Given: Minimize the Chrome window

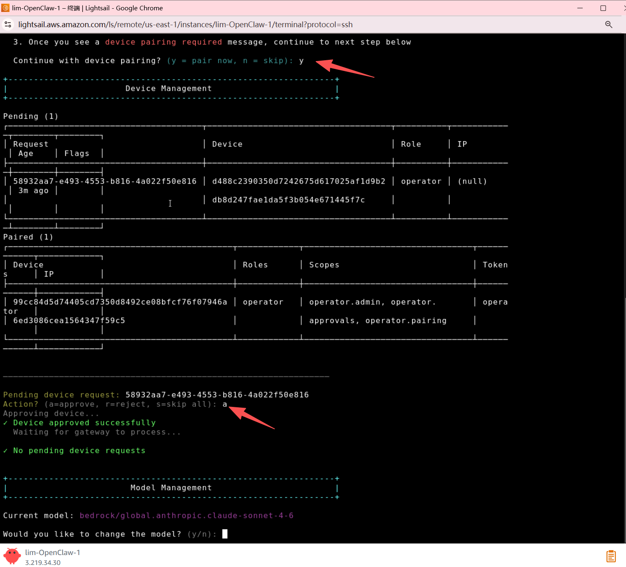Looking at the screenshot, I should [x=580, y=8].
